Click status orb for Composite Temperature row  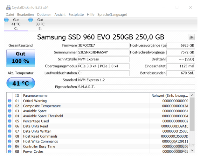pyautogui.click(x=10, y=106)
